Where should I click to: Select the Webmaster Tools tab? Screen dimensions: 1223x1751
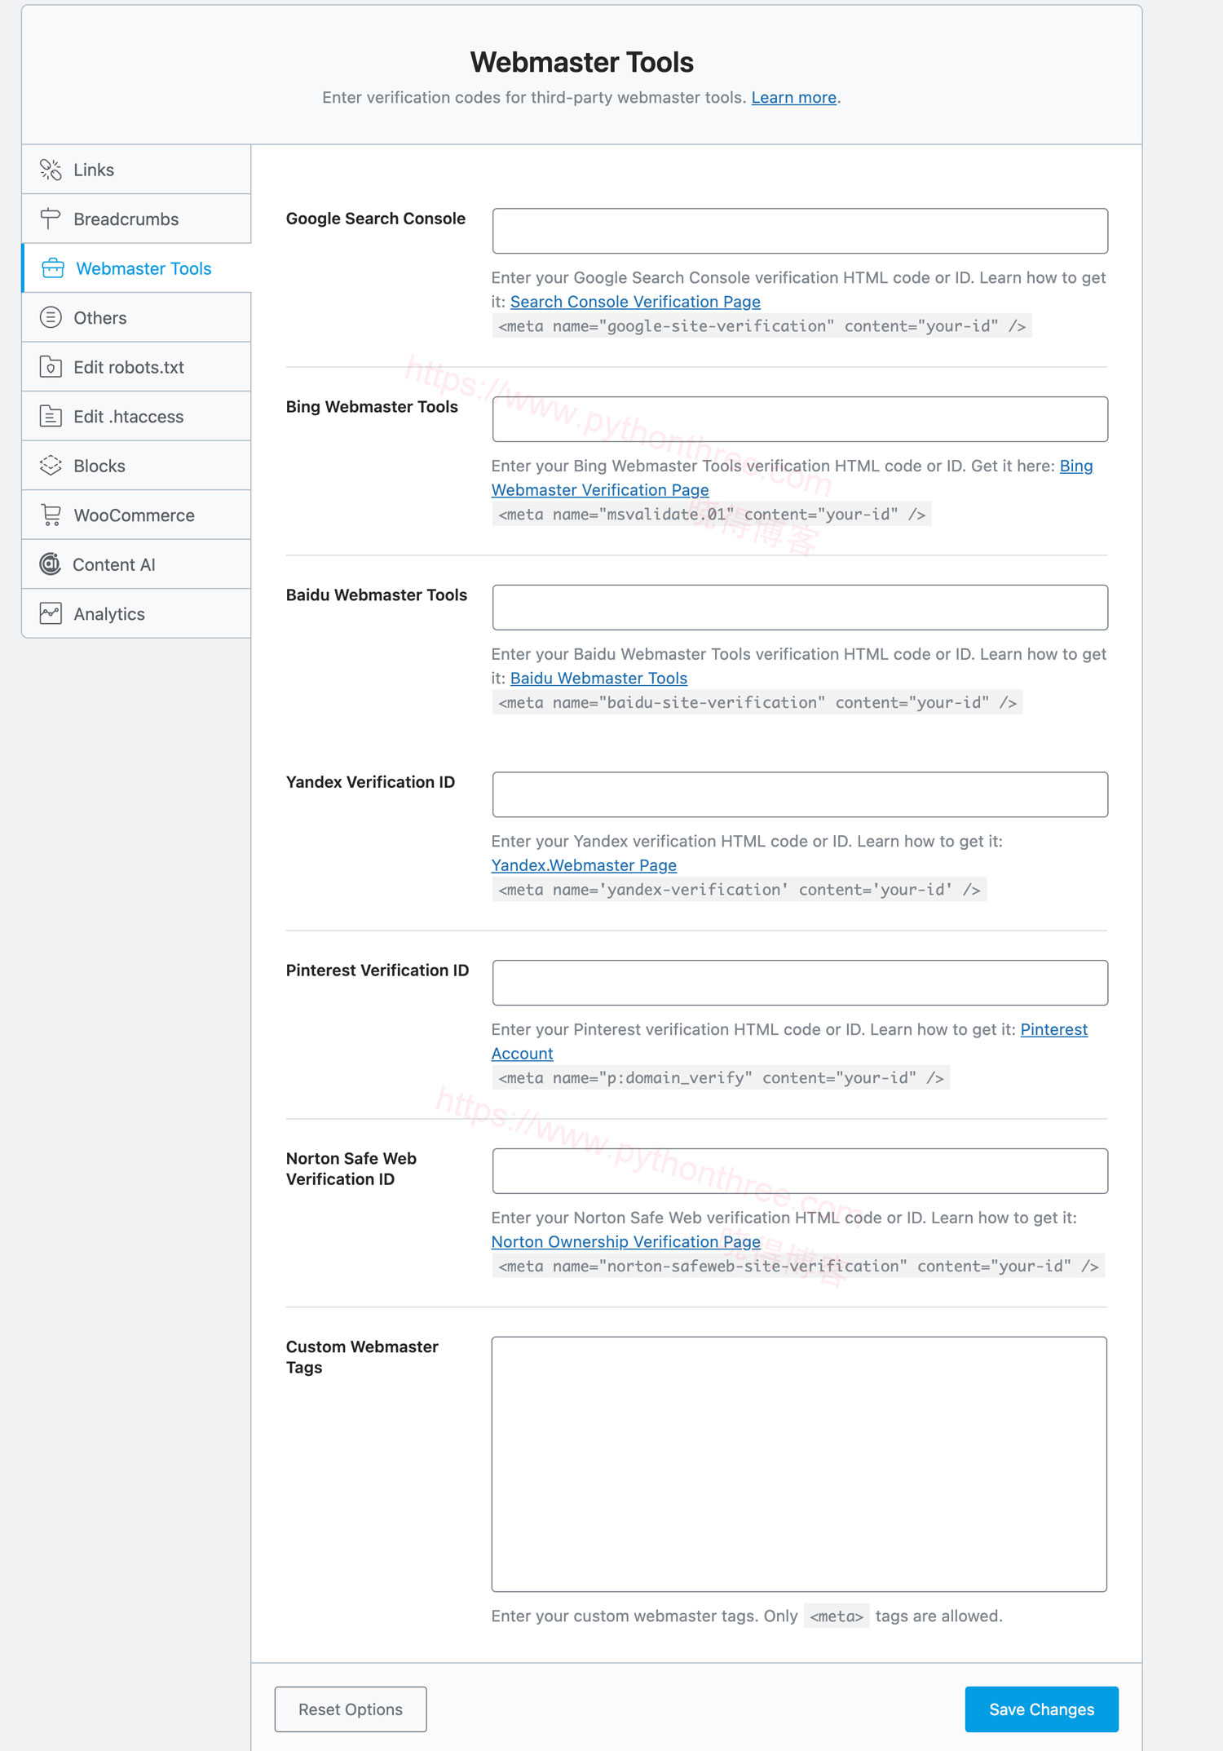[136, 268]
